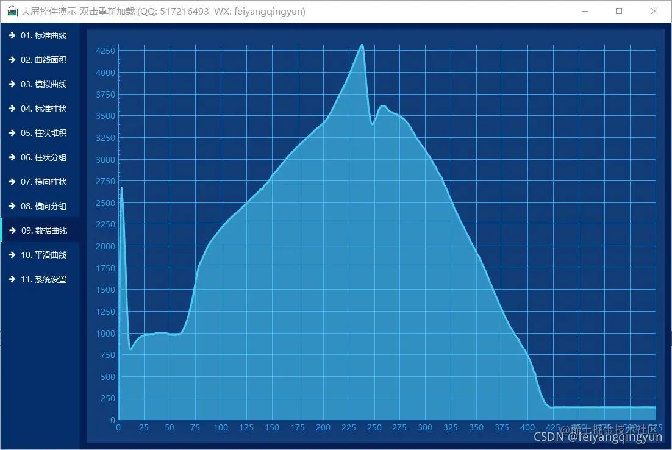Click arrow icon beside 03. 模拟曲线
This screenshot has width=672, height=450.
[12, 84]
